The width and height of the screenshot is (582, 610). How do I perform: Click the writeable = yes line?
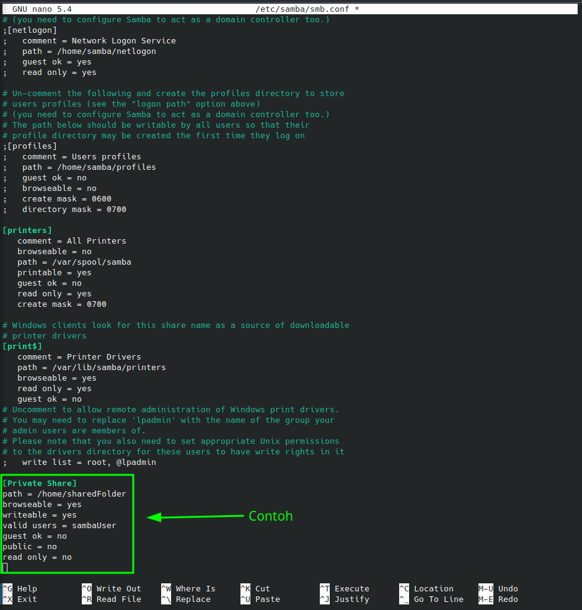click(x=40, y=515)
